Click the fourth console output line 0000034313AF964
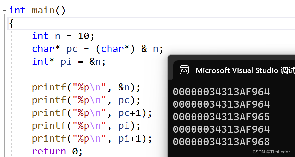Viewport: 295px width, 157px height. pos(221,129)
